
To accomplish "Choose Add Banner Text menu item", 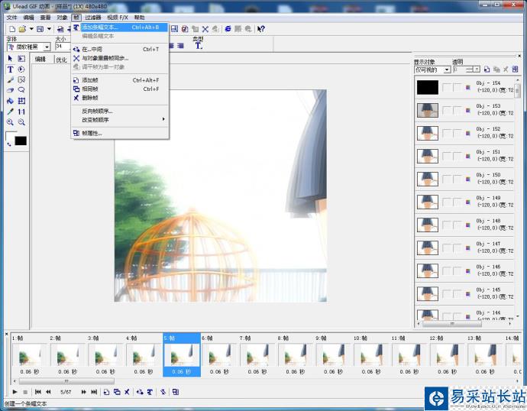I will [121, 28].
